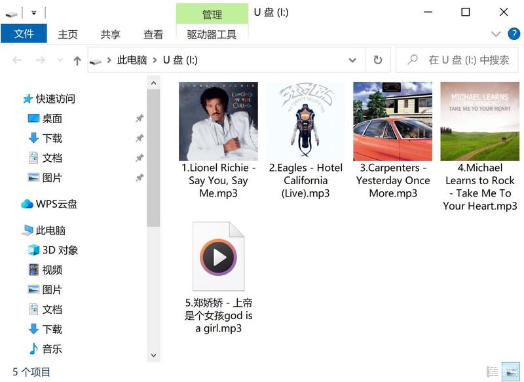
Task: Select the 查看 ribbon tab
Action: coord(153,34)
